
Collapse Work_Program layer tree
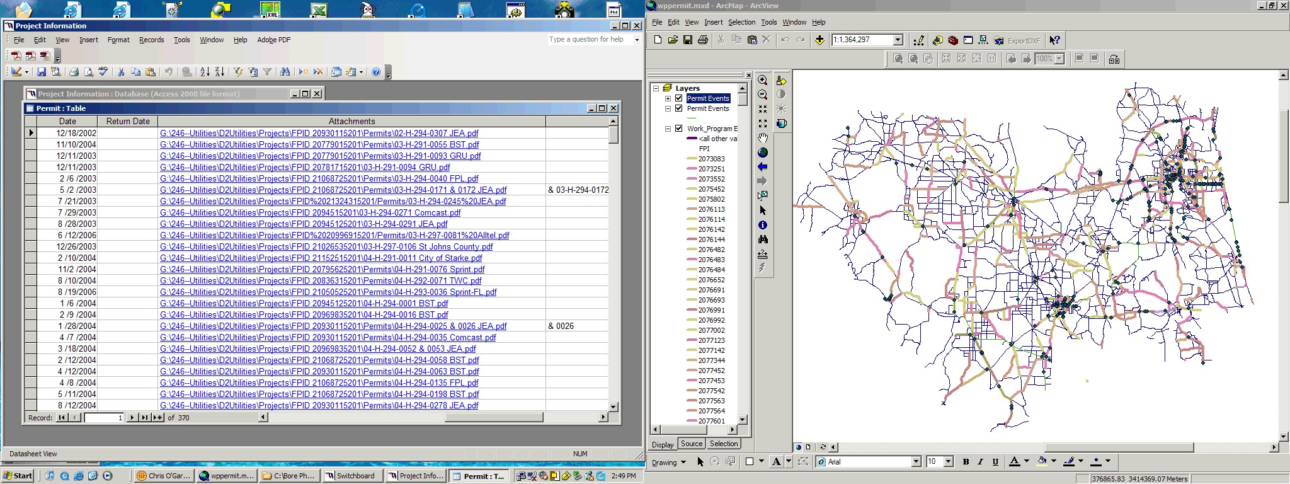point(668,129)
